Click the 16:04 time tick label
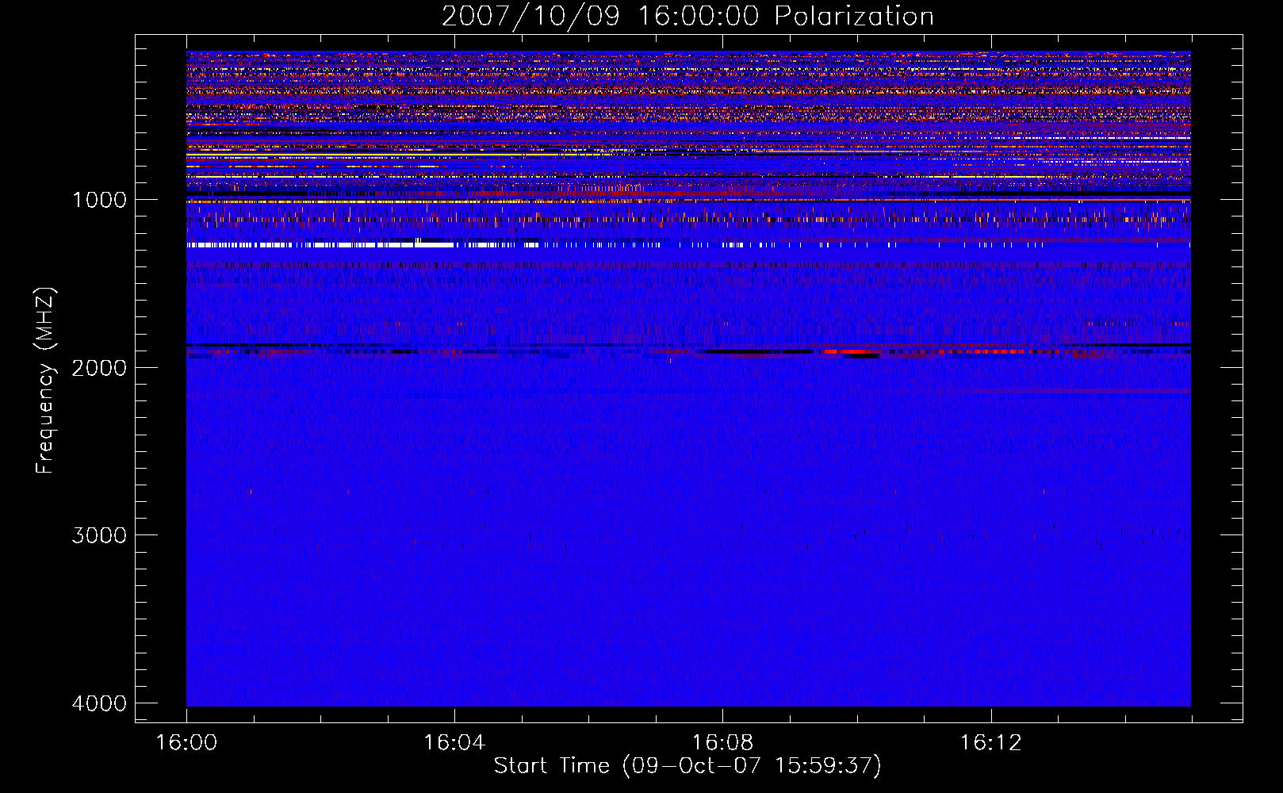Viewport: 1283px width, 793px height. point(454,743)
